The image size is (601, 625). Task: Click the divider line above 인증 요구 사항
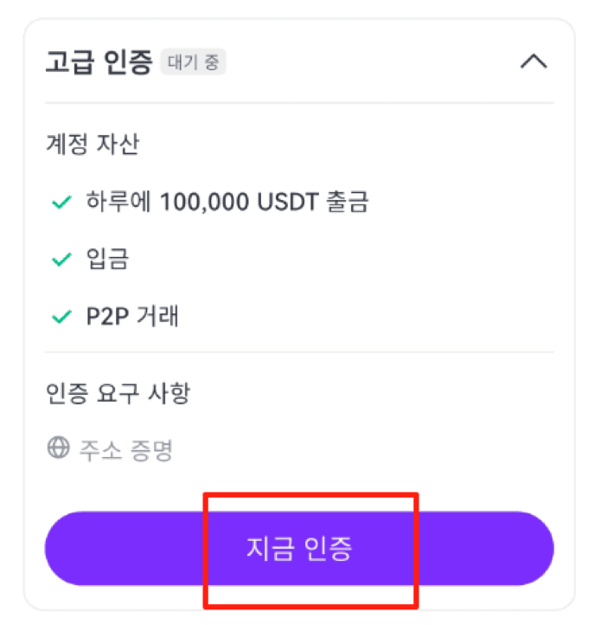pos(299,352)
